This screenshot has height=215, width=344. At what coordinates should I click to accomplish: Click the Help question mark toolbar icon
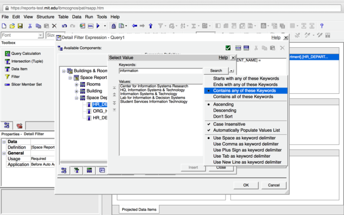tap(322, 26)
